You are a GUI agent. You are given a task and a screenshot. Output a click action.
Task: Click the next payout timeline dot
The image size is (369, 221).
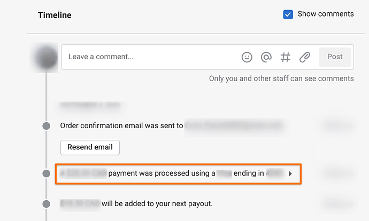47,203
